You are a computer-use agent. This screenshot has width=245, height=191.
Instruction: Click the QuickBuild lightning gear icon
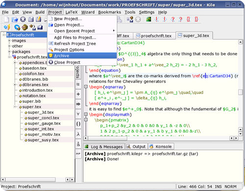pos(7,27)
